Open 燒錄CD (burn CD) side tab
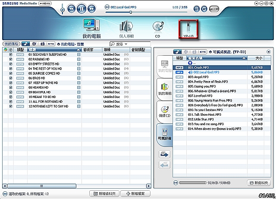 [165, 111]
